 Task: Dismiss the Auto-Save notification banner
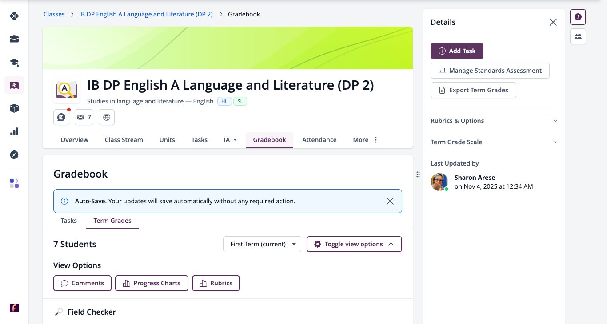tap(390, 201)
